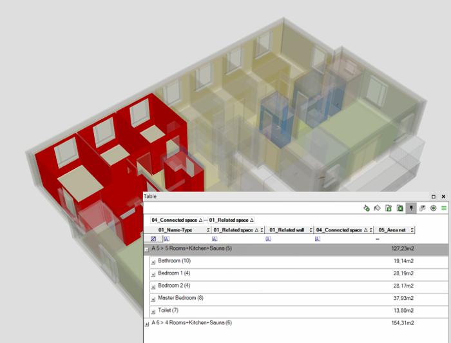Click the 01_Related space grouping chip

pos(231,220)
